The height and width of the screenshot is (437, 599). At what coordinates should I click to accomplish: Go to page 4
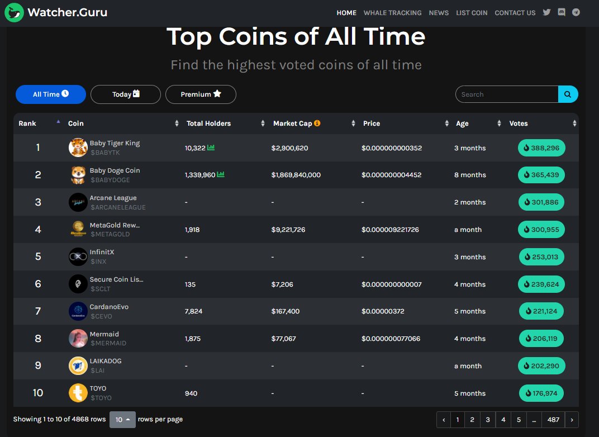(503, 420)
